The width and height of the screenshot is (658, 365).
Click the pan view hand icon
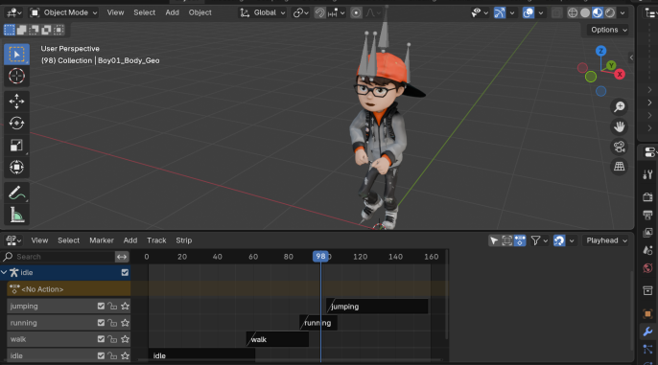[620, 126]
